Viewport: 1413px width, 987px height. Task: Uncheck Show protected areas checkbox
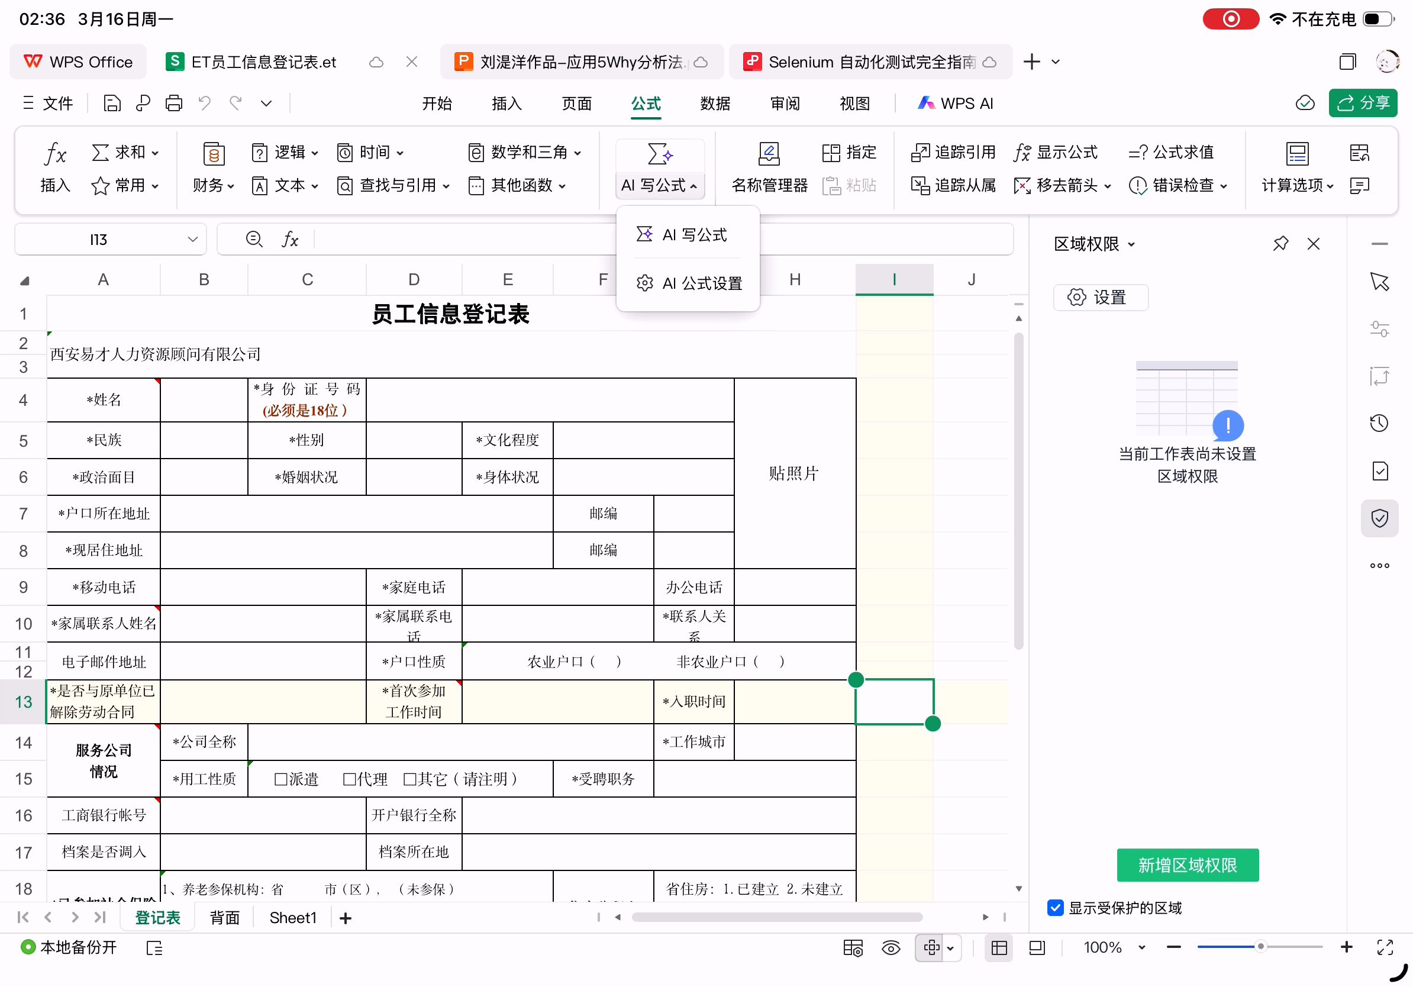click(x=1056, y=908)
